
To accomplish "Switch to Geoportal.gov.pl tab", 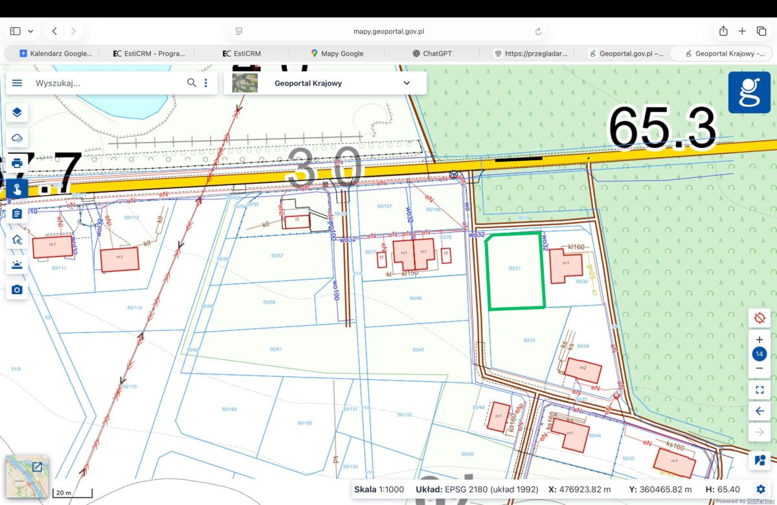I will tap(625, 54).
